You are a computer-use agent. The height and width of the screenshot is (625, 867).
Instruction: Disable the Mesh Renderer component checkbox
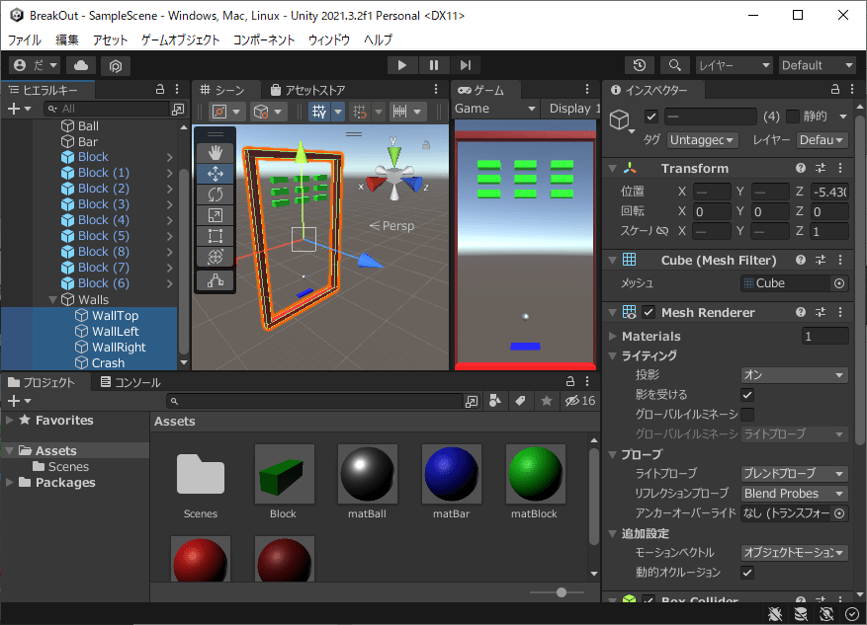point(649,313)
